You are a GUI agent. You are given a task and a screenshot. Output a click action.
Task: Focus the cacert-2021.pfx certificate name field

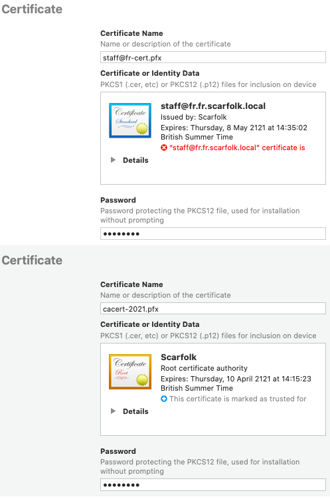click(x=213, y=309)
